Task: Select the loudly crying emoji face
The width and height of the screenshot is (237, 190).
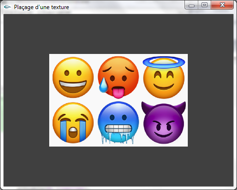Action: [73, 123]
